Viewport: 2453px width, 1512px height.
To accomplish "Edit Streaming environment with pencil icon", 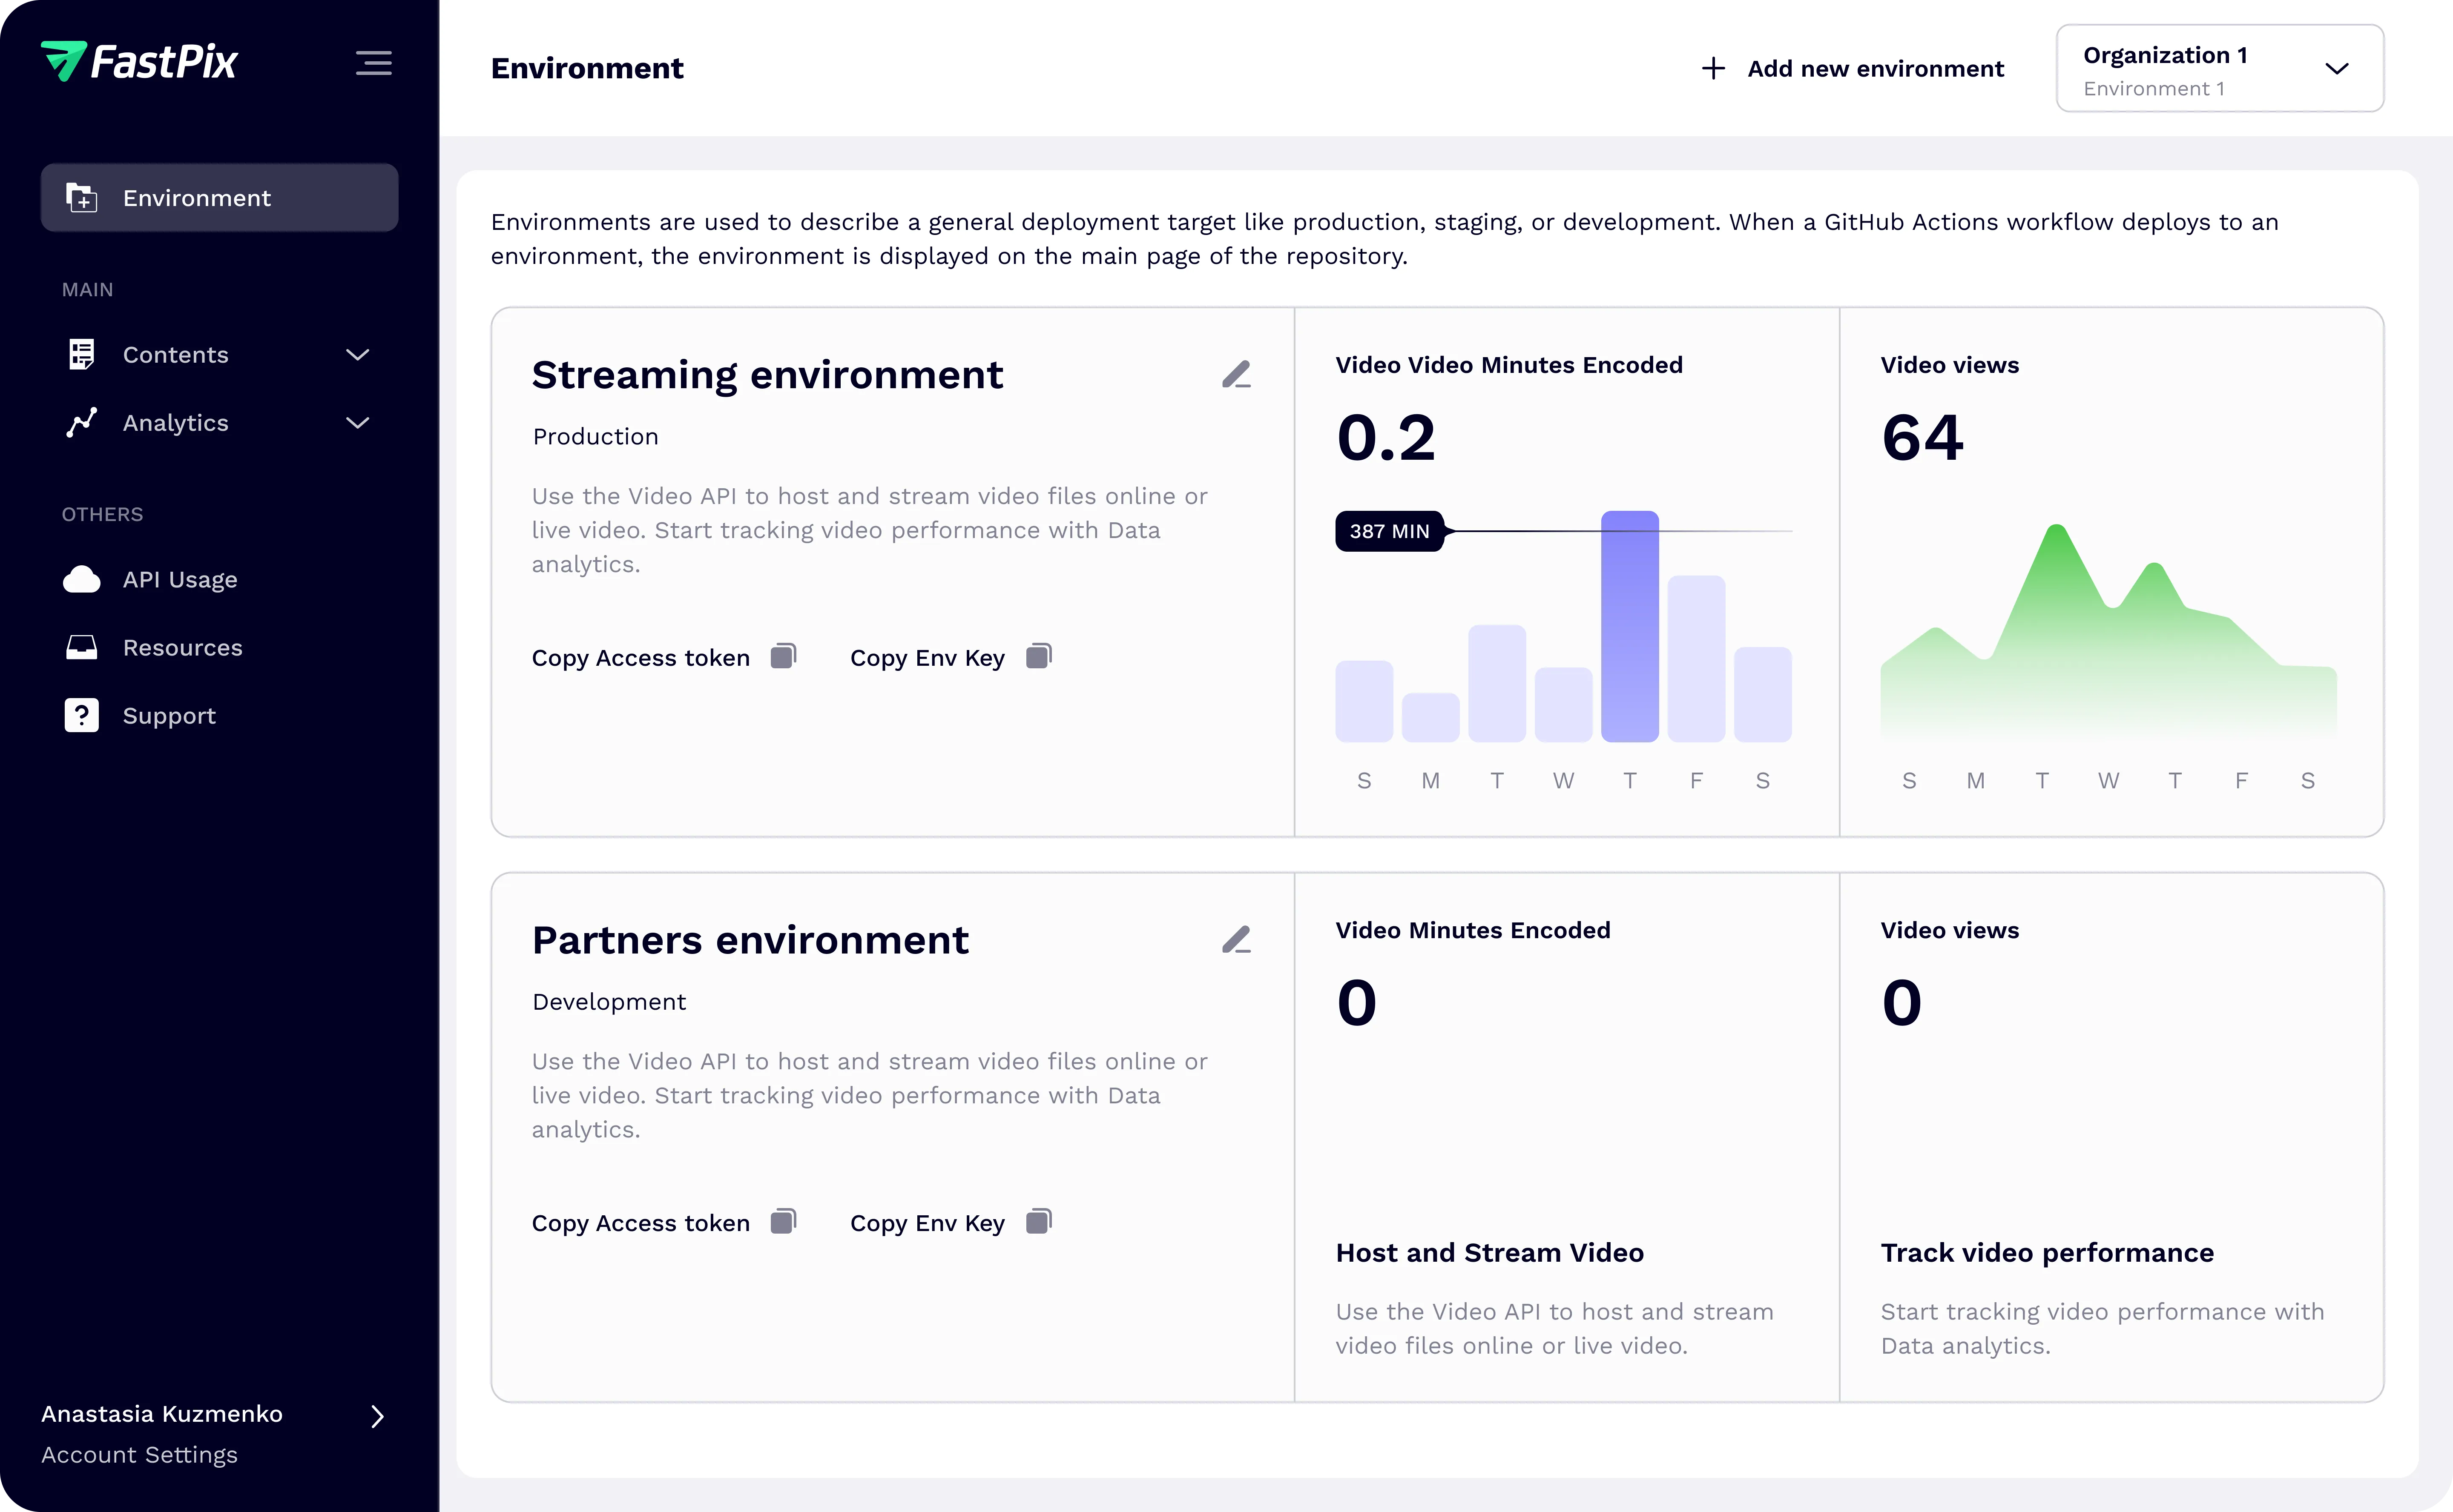I will (1236, 375).
